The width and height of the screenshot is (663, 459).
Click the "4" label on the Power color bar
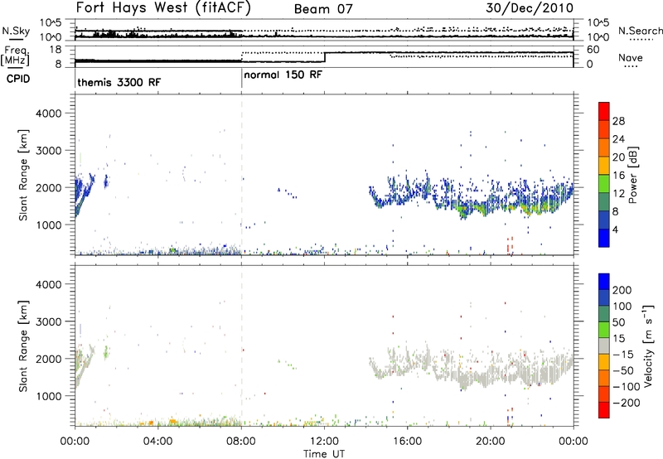[615, 229]
